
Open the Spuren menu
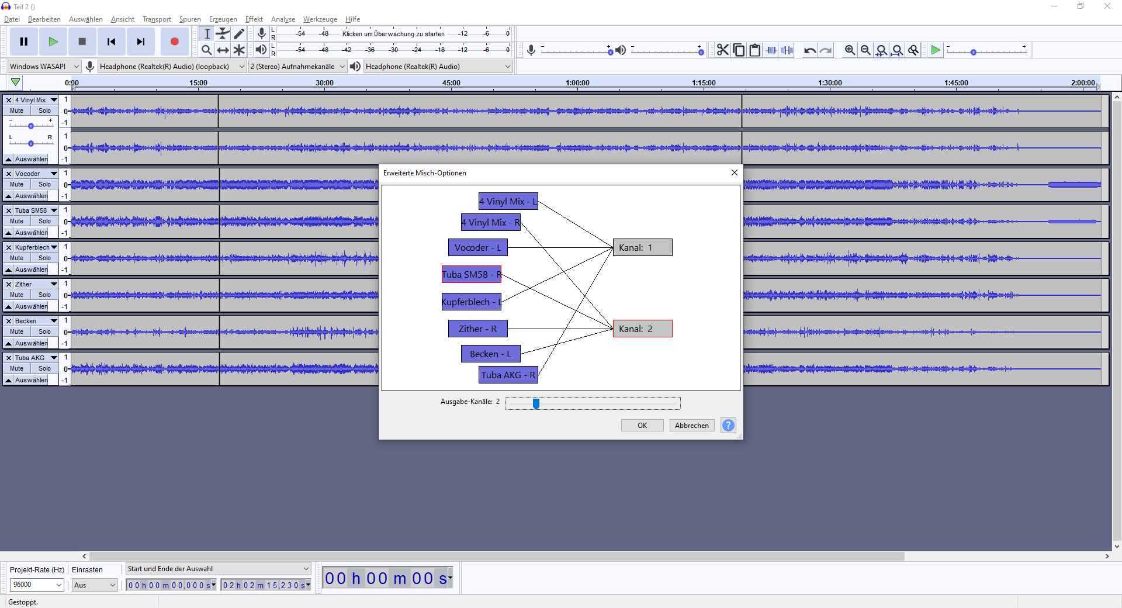coord(190,19)
